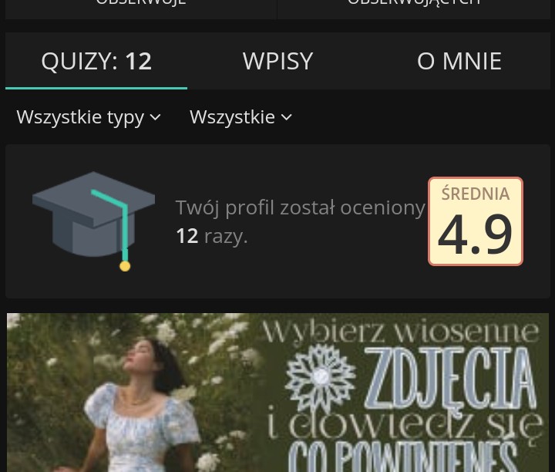Click the white flower icon in the quiz banner
This screenshot has width=555, height=472.
click(321, 377)
